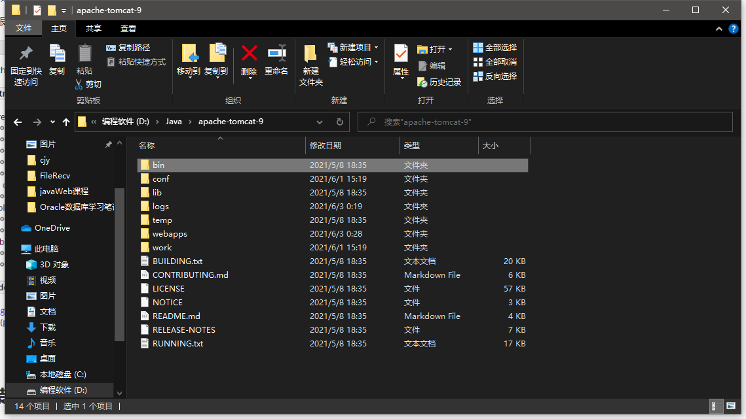Select the conf folder

[333, 178]
